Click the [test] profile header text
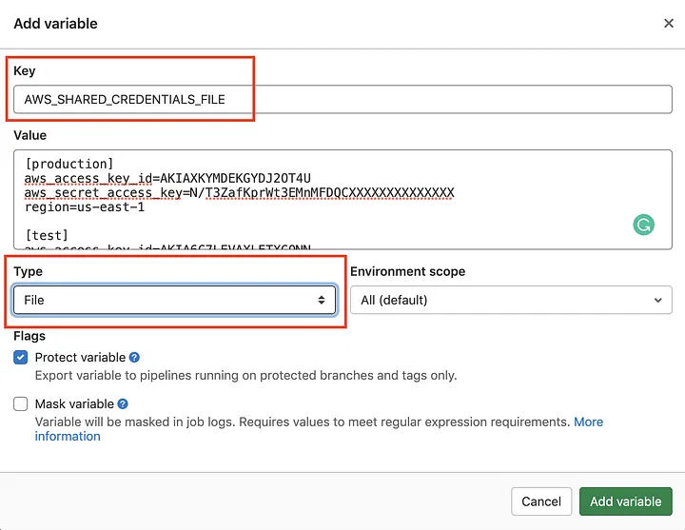685x530 pixels. click(47, 236)
